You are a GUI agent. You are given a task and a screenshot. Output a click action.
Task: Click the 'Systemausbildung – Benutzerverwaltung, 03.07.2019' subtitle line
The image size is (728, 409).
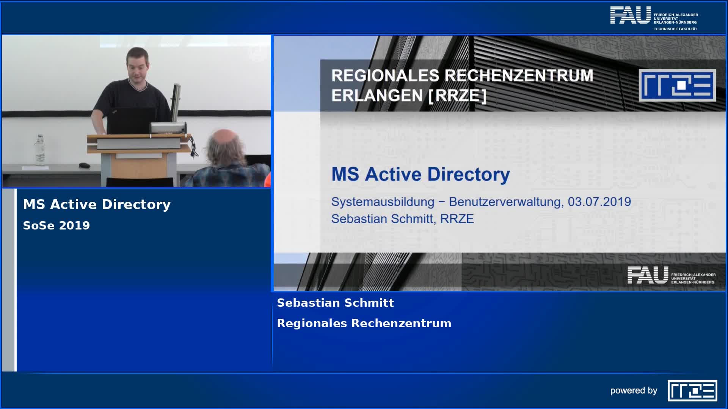tap(481, 202)
